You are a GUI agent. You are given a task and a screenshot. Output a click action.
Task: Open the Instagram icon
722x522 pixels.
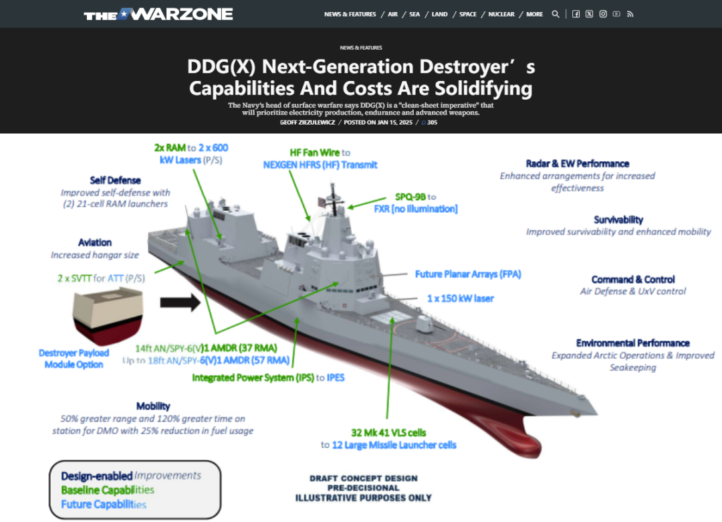[603, 14]
